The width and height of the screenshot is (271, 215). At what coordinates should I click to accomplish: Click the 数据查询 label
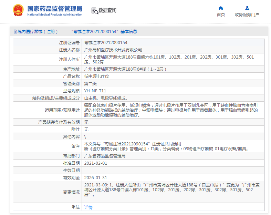(x=107, y=10)
